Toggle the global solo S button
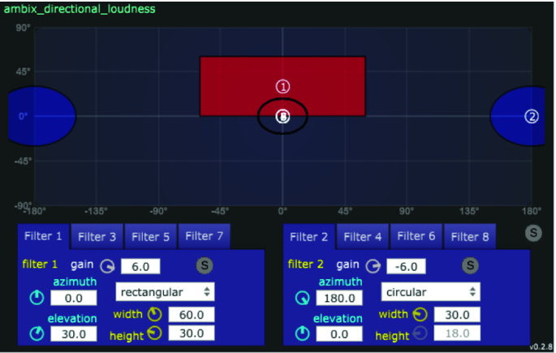Image resolution: width=556 pixels, height=353 pixels. pos(532,234)
